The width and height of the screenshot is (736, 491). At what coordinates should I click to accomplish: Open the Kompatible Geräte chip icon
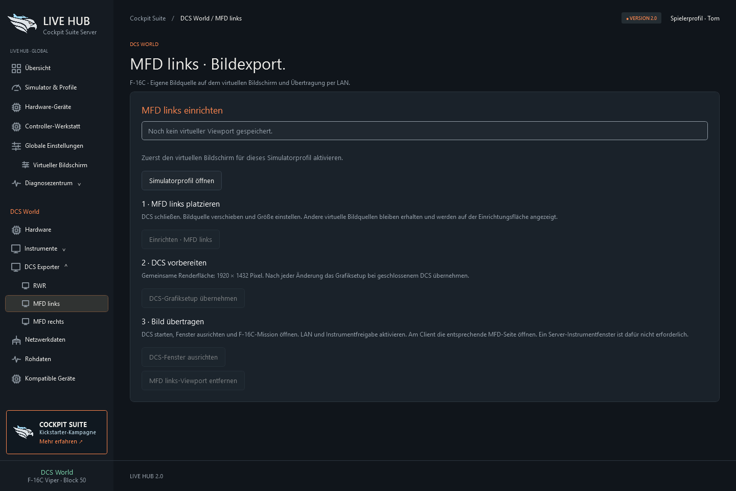click(x=16, y=378)
